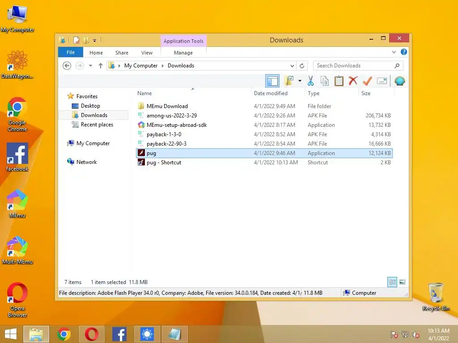
Task: Open dropdown arrow next to folder options icon
Action: tap(300, 81)
